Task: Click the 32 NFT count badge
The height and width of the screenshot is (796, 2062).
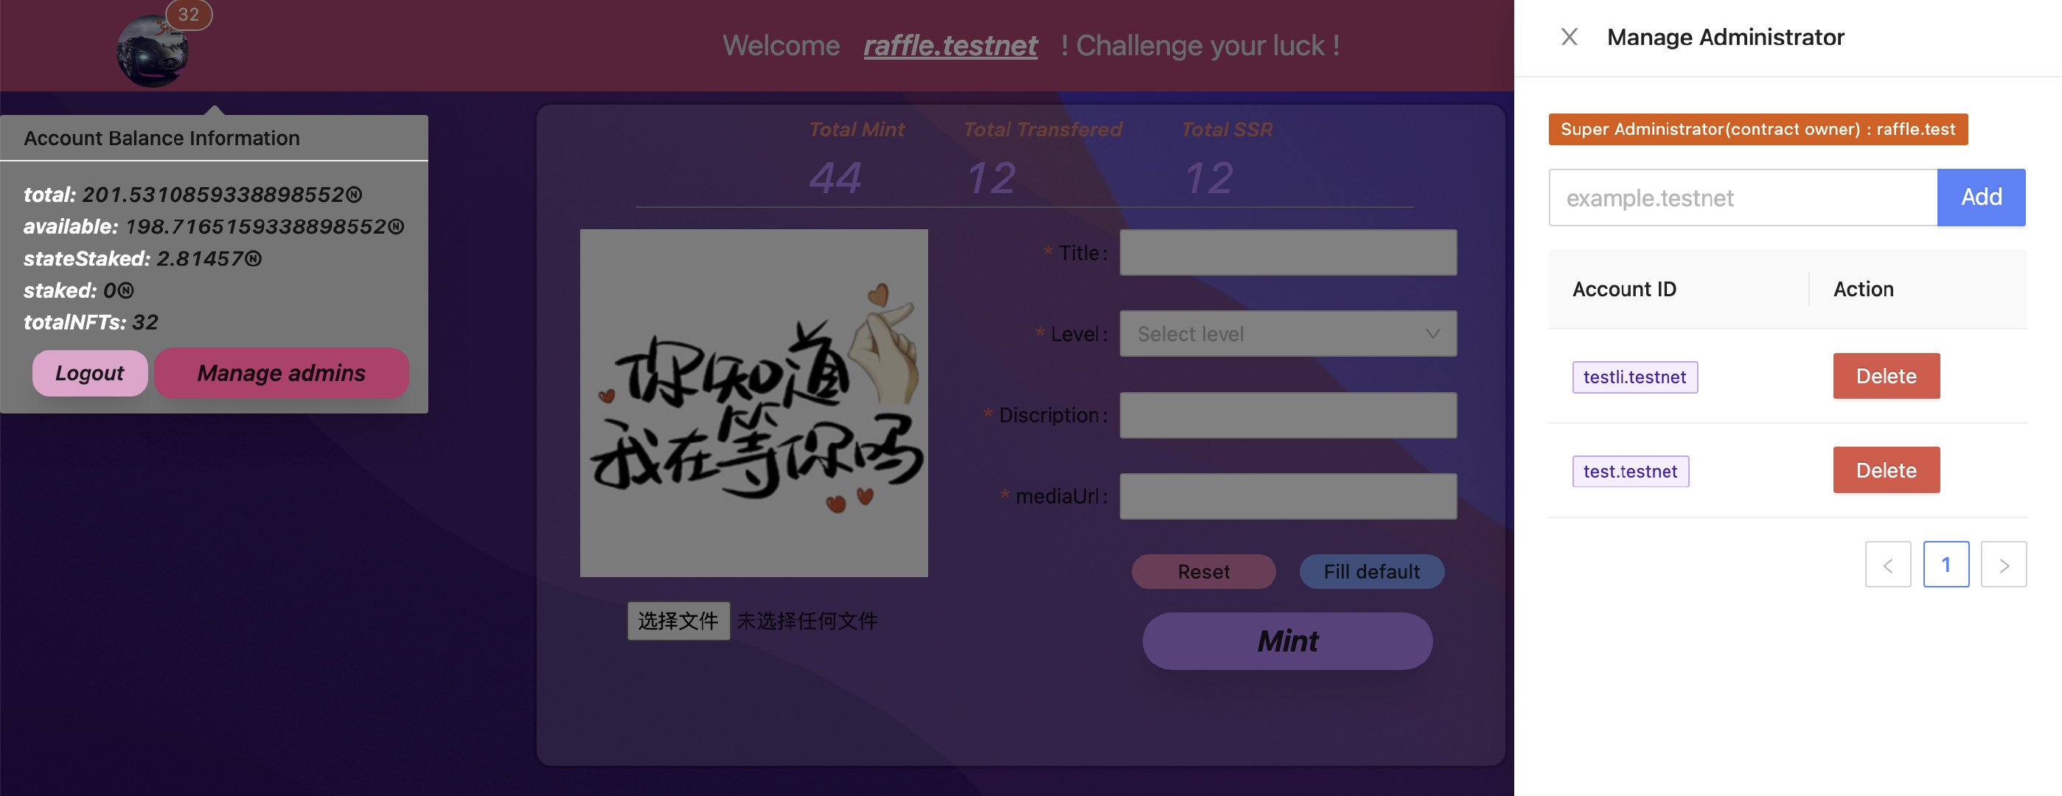Action: [x=189, y=15]
